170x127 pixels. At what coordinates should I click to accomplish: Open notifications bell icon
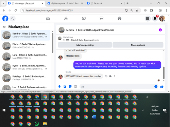tap(155, 19)
